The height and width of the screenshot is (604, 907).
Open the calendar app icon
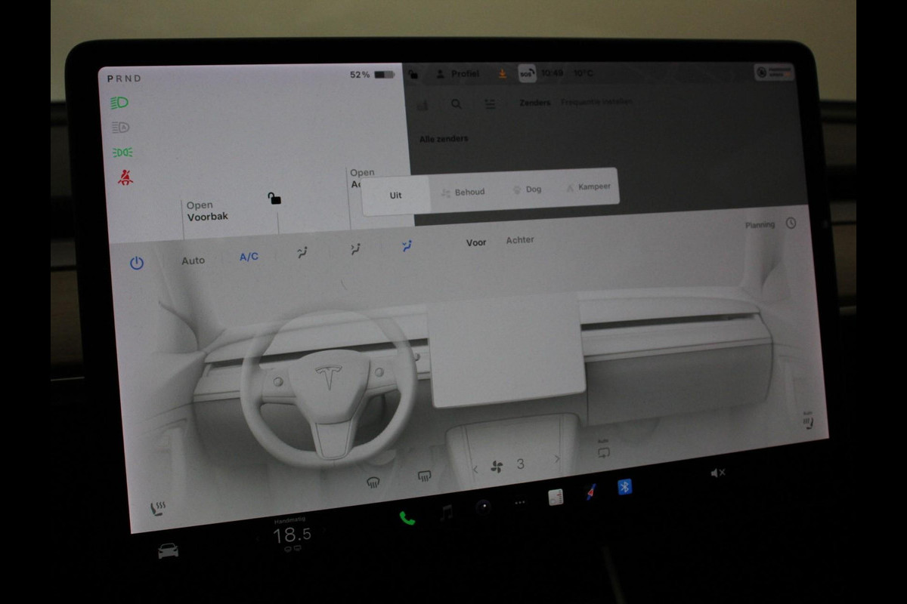tap(556, 497)
